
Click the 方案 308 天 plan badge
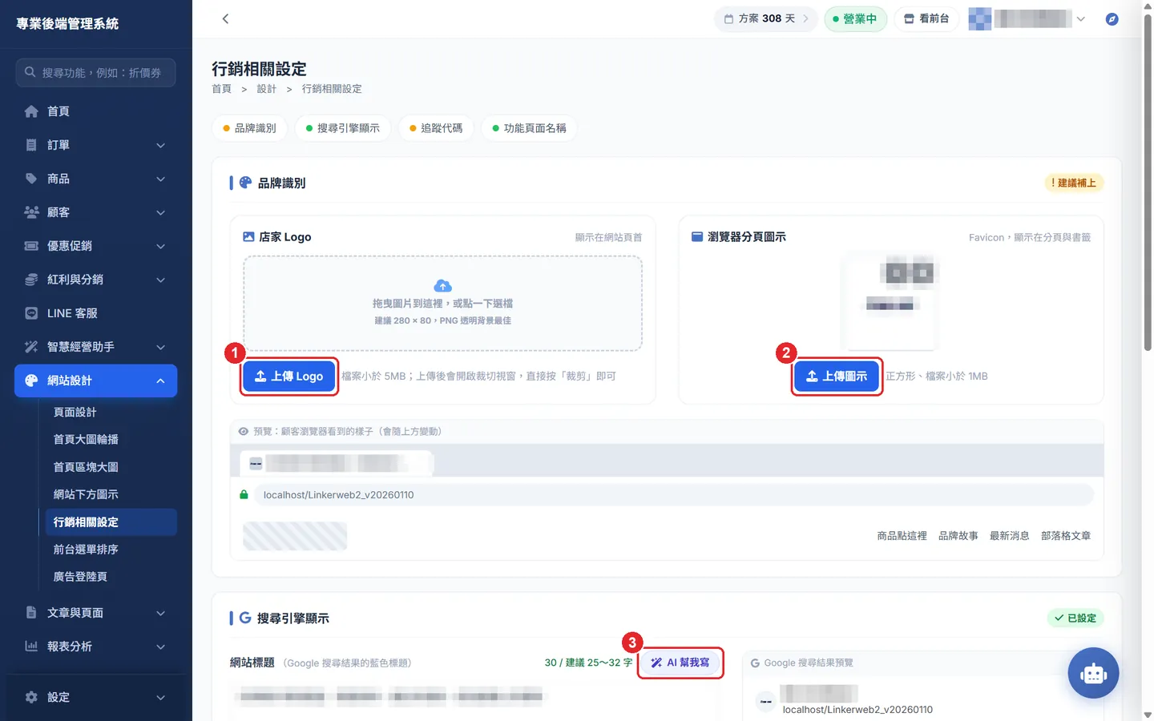pos(765,18)
